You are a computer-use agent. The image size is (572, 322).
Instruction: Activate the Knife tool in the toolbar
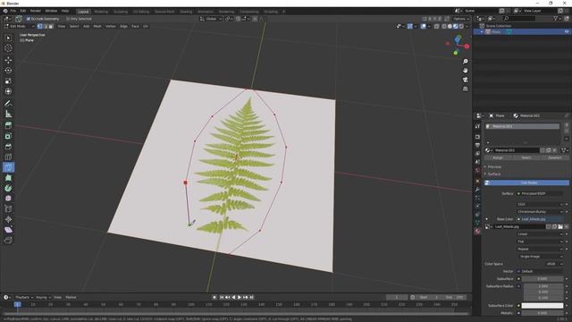(8, 167)
